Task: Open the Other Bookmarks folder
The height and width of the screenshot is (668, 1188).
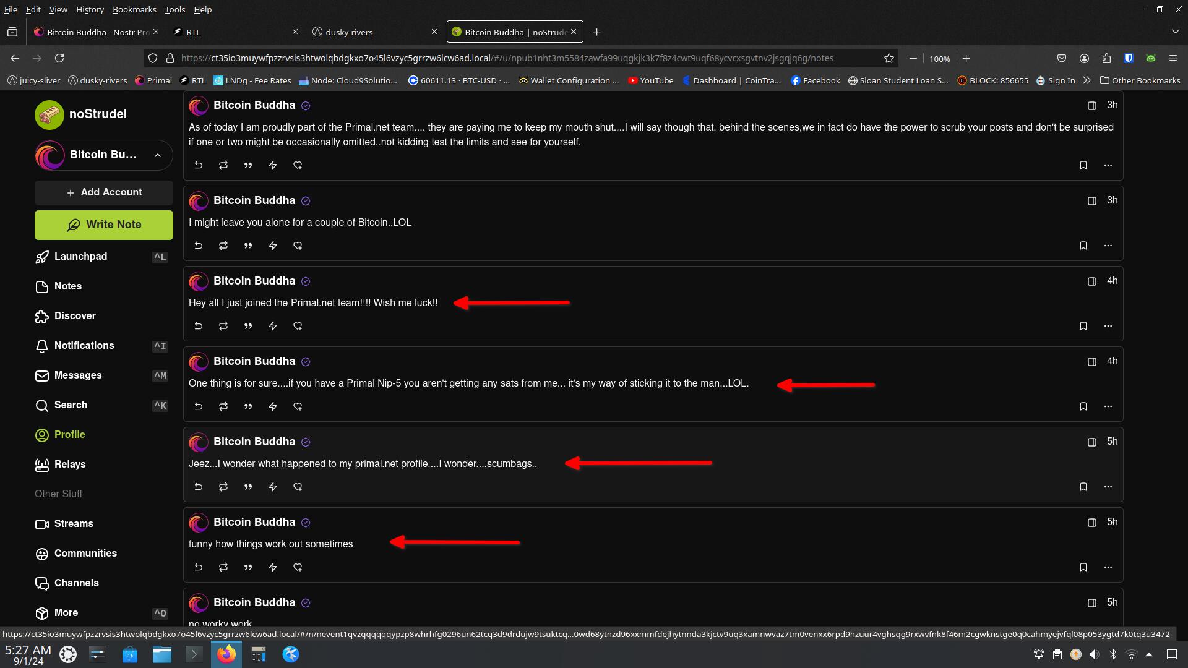Action: coord(1140,80)
